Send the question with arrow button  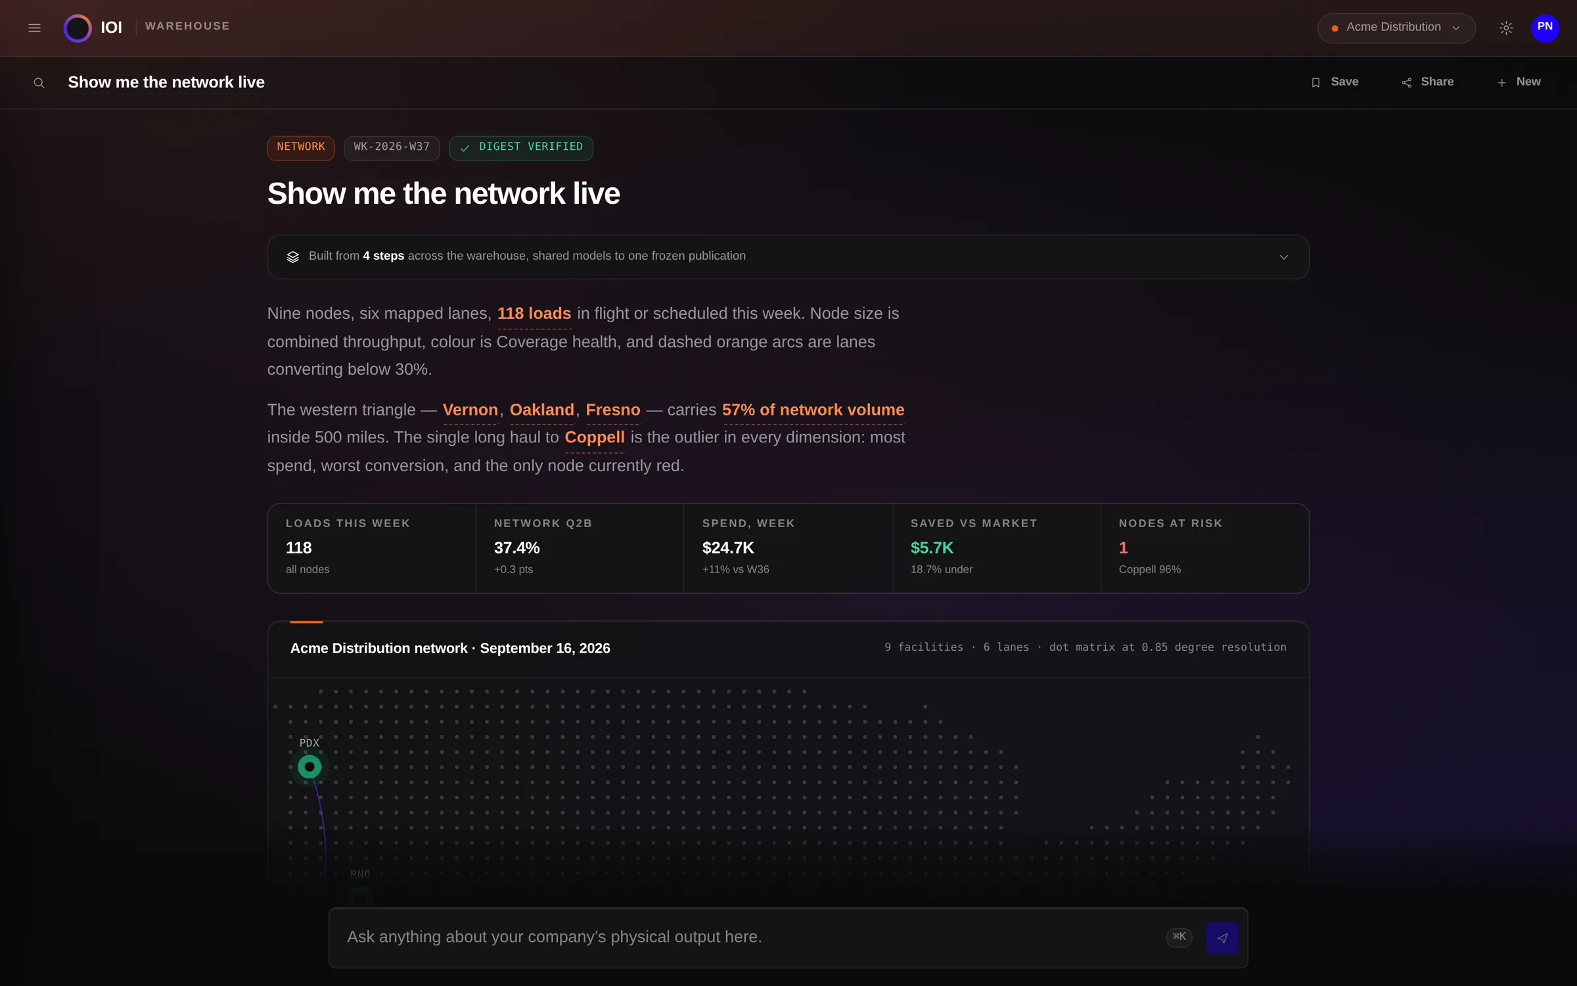pos(1222,938)
